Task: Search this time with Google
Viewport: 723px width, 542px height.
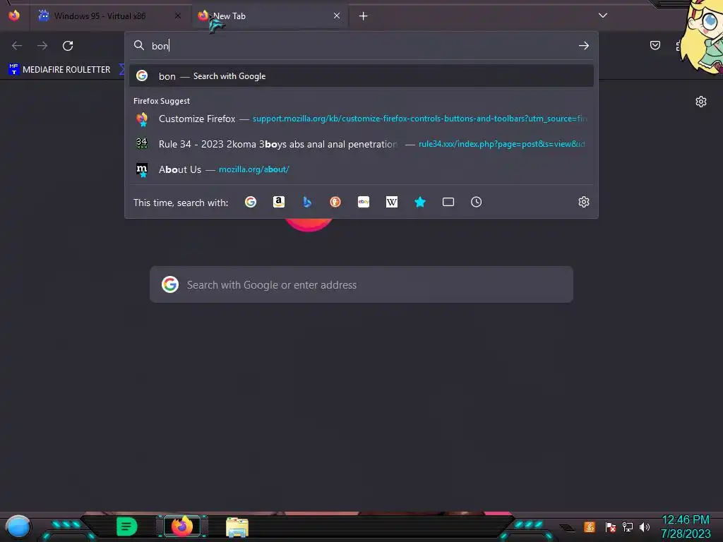Action: pyautogui.click(x=251, y=202)
